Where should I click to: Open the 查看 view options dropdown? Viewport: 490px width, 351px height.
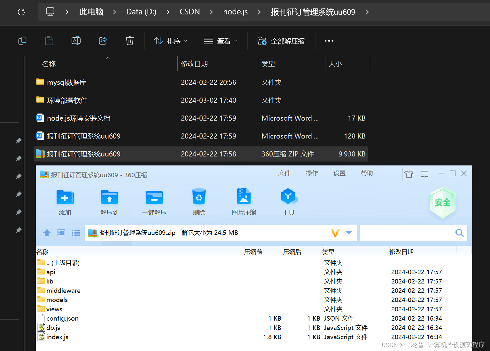[x=221, y=41]
